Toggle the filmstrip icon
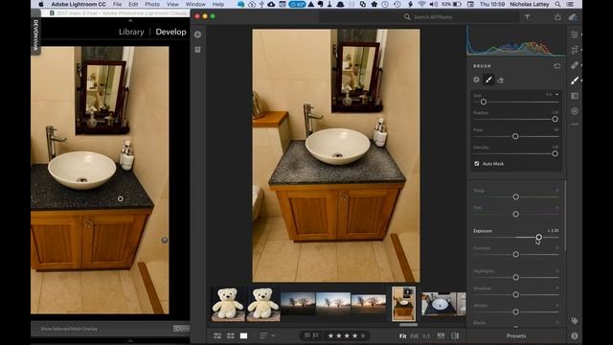The image size is (613, 345). pos(441,335)
